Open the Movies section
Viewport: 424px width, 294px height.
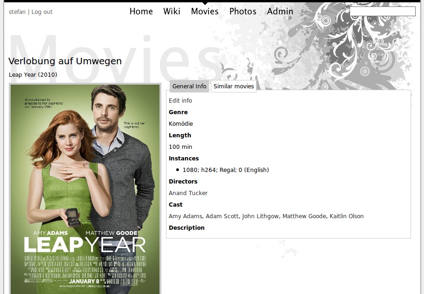[204, 12]
